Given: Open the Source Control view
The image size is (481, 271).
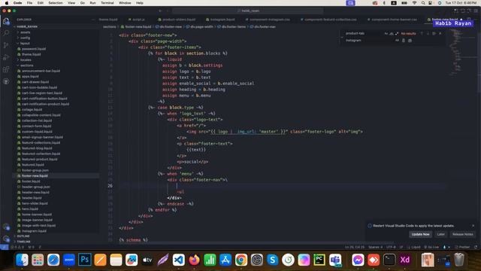Looking at the screenshot, I should pyautogui.click(x=6, y=45).
